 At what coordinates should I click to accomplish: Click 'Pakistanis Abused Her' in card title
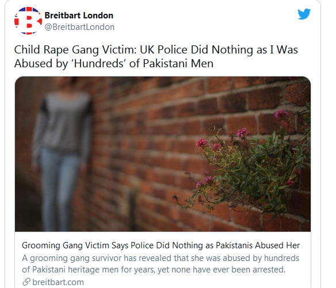(258, 245)
